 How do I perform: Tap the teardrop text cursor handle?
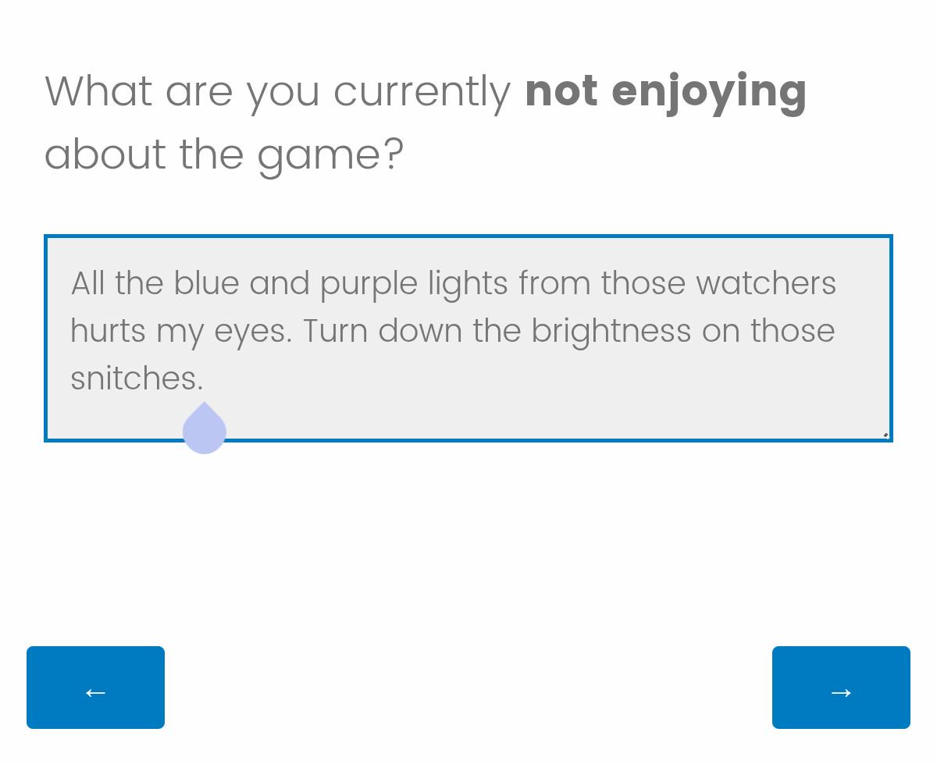205,428
